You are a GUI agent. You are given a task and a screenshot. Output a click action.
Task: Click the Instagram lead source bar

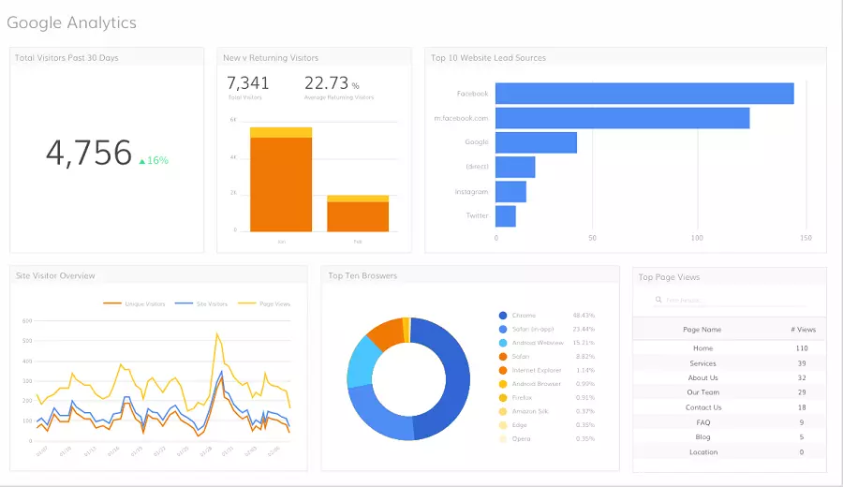[x=510, y=192]
